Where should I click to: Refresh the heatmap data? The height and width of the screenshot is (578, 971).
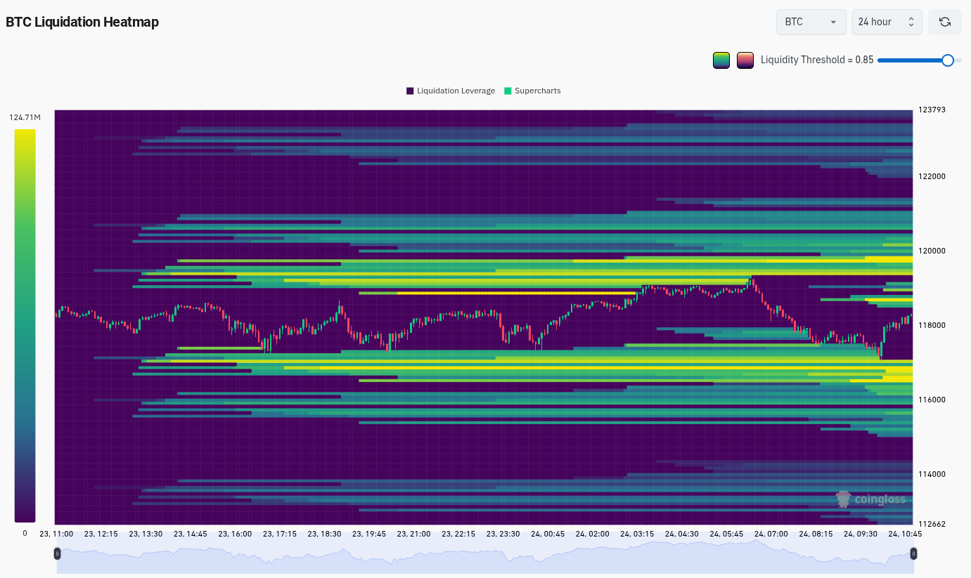(x=944, y=22)
